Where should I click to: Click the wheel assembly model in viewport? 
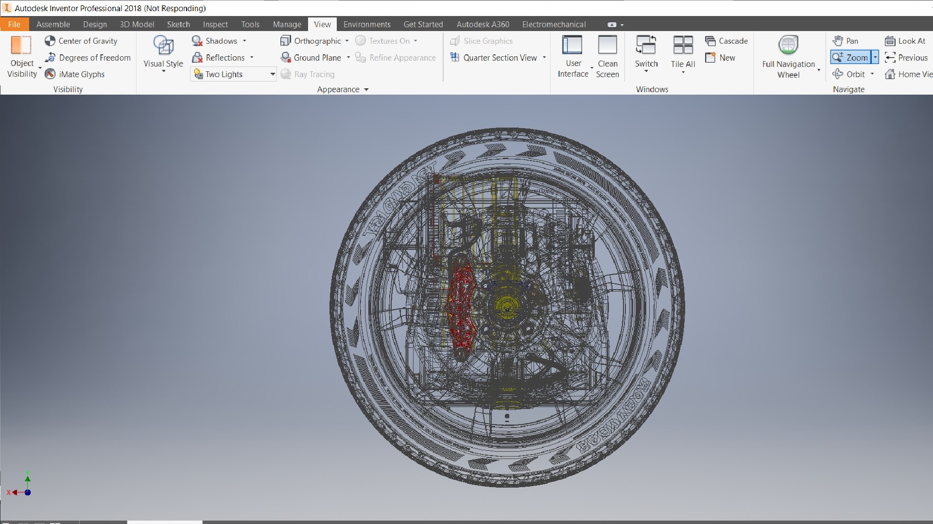click(507, 307)
